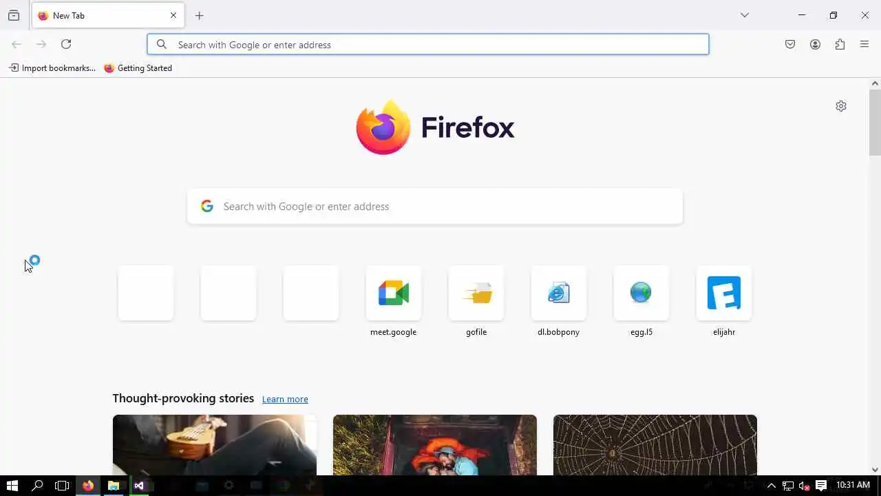
Task: Reload the current page
Action: pyautogui.click(x=66, y=44)
